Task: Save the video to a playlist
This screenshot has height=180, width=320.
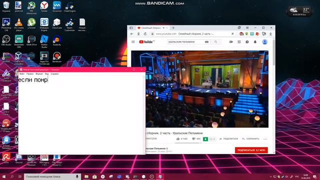Action: (x=250, y=139)
